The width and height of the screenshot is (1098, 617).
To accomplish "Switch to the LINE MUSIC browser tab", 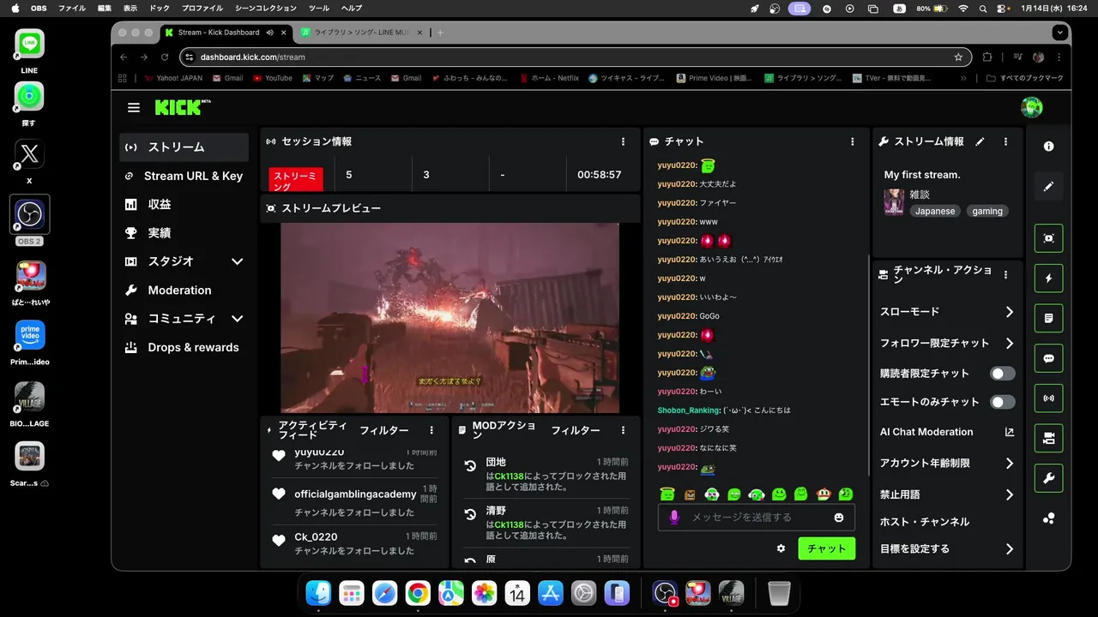I will pos(360,33).
